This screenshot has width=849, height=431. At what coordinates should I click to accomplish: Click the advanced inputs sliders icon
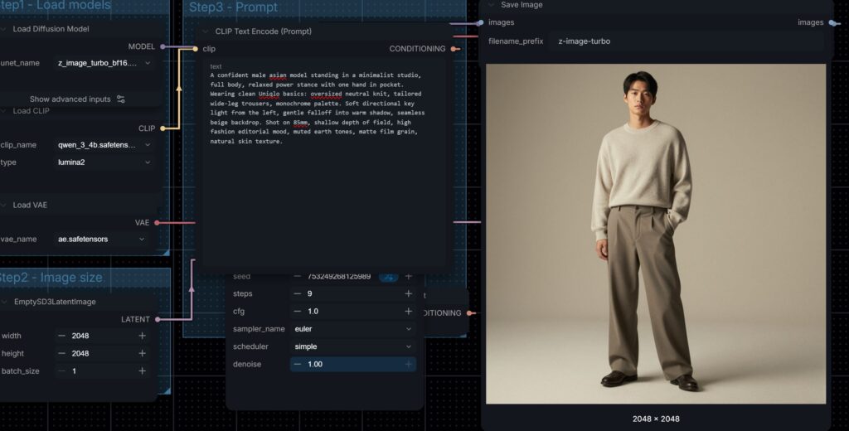point(121,99)
